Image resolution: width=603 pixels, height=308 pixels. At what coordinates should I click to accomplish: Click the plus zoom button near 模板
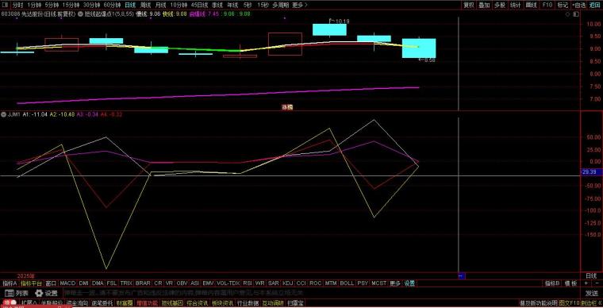586,283
